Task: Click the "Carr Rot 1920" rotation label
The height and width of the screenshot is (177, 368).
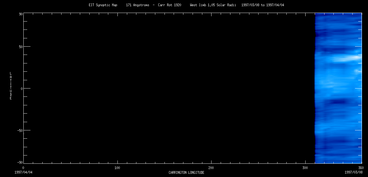Action: 170,5
